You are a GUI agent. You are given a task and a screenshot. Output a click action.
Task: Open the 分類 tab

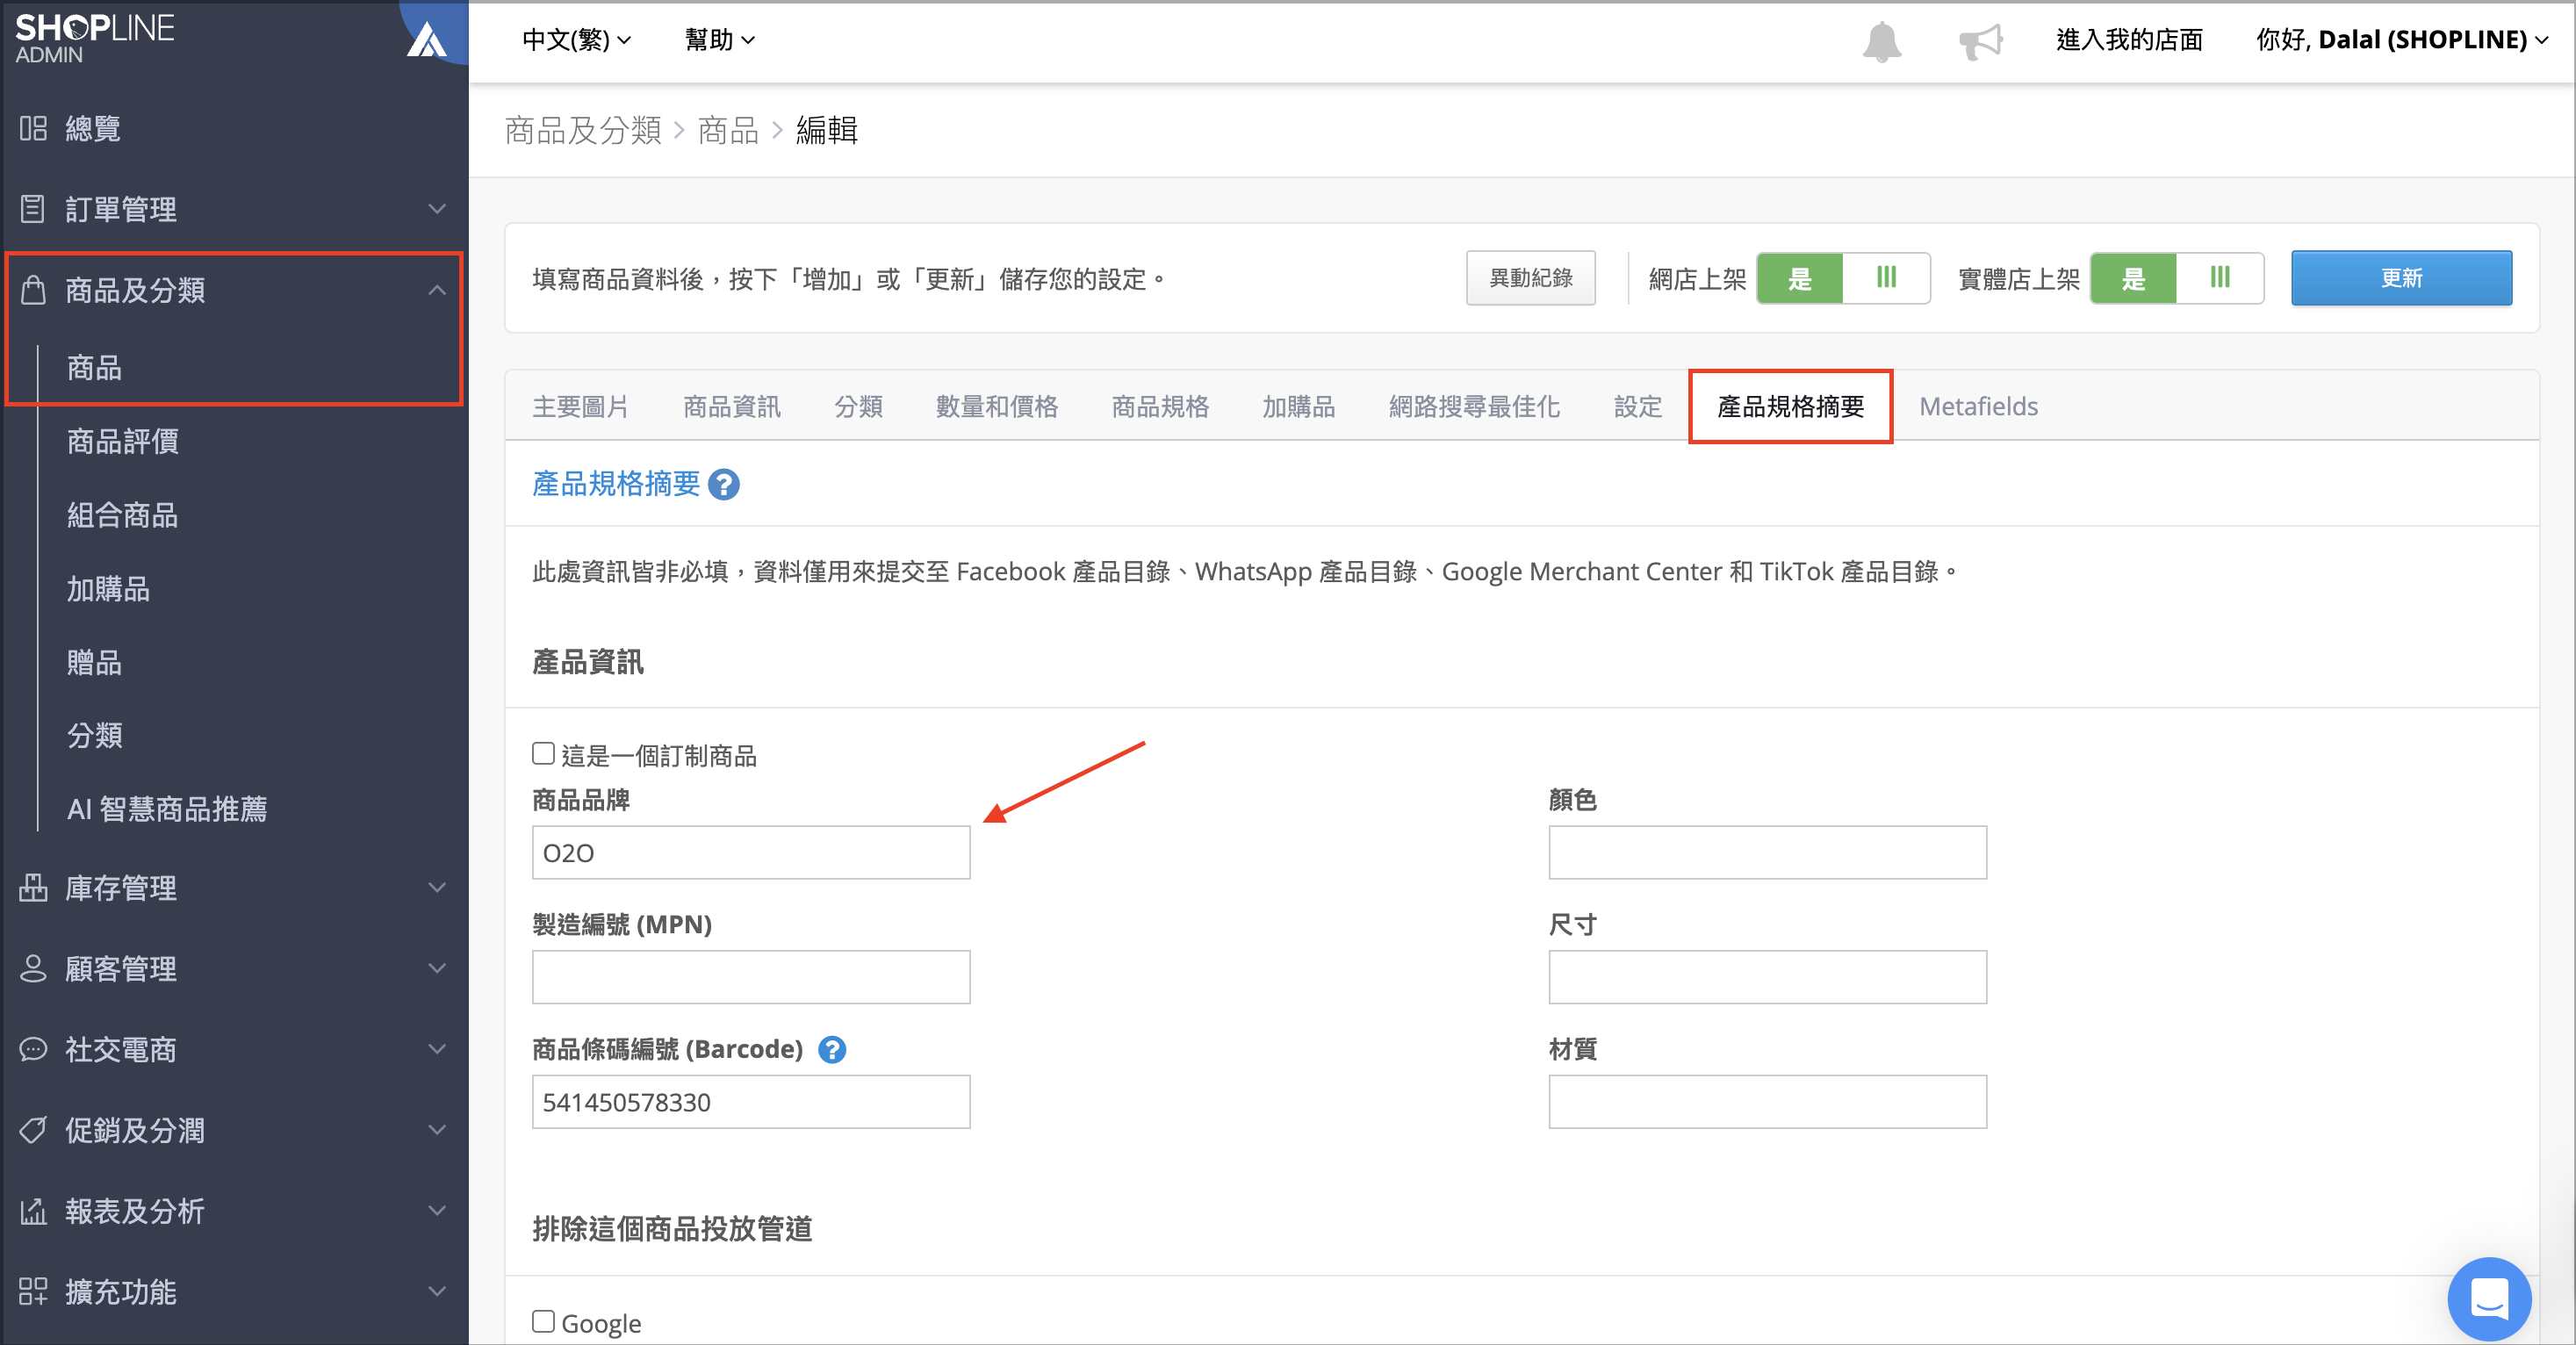coord(858,406)
